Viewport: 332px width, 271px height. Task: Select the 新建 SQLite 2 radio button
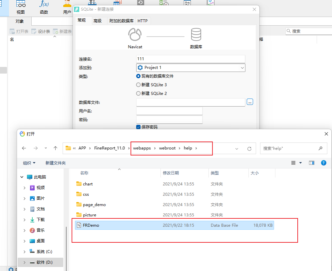coord(138,93)
